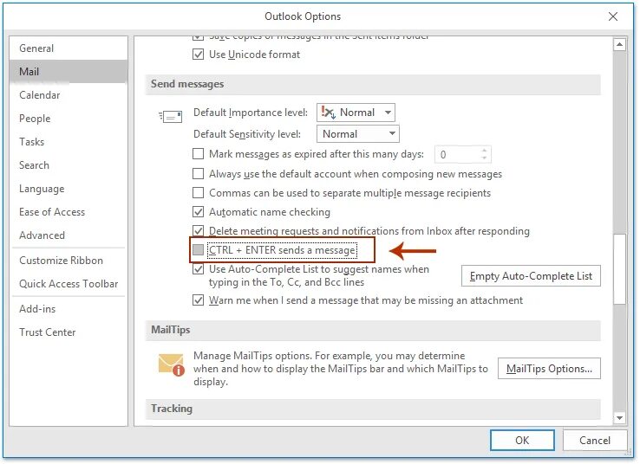This screenshot has width=640, height=464.
Task: Uncheck Automatic name checking
Action: (x=198, y=212)
